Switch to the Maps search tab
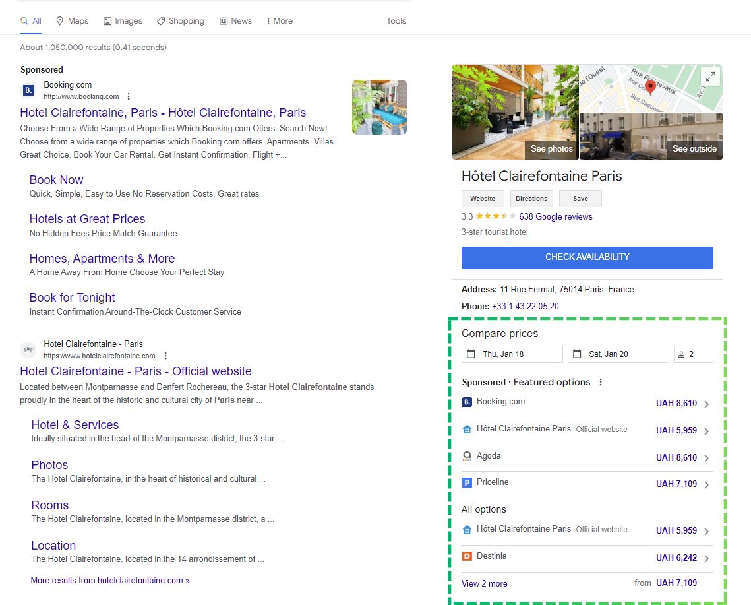The image size is (751, 605). tap(73, 21)
